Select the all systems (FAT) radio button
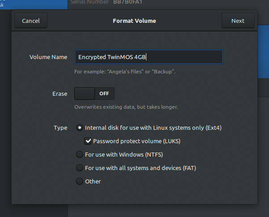Screen dimensions: 269x217 tap(80, 168)
